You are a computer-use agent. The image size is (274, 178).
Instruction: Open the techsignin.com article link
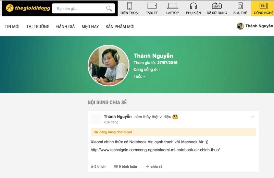coord(155,150)
